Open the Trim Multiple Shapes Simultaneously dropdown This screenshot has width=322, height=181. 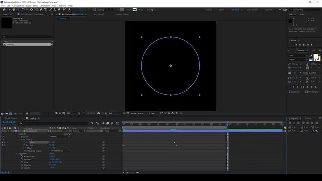(60, 151)
